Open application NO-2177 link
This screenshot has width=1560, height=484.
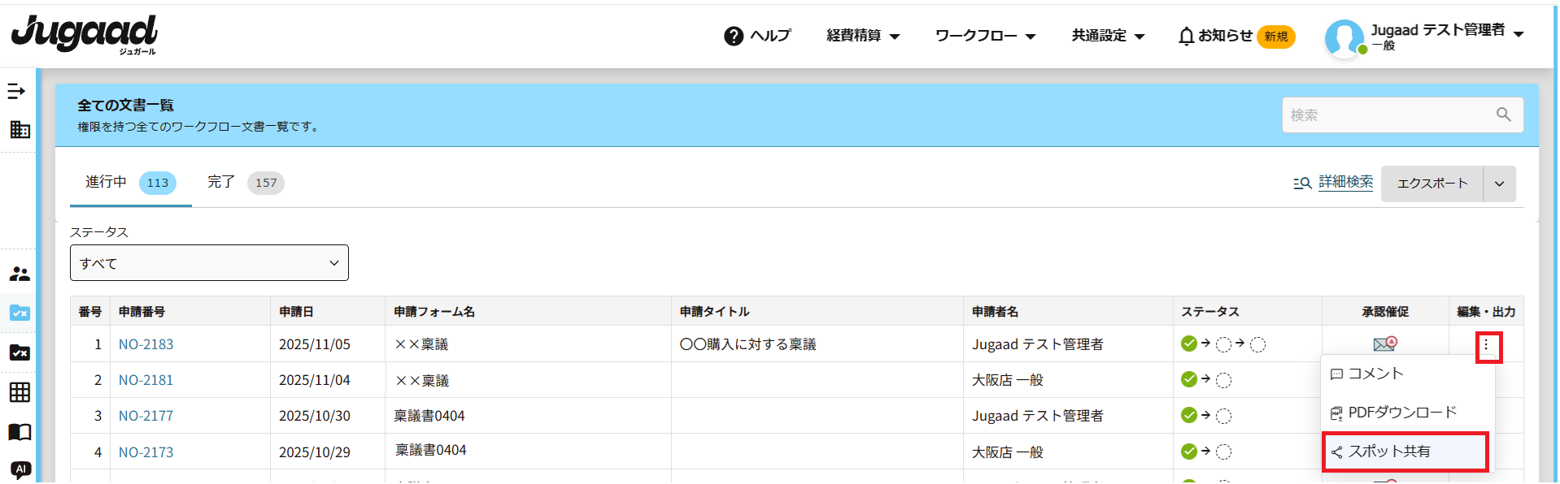click(x=146, y=416)
